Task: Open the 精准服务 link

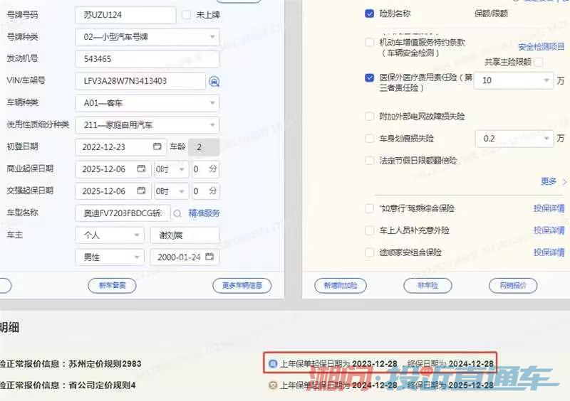Action: 204,213
